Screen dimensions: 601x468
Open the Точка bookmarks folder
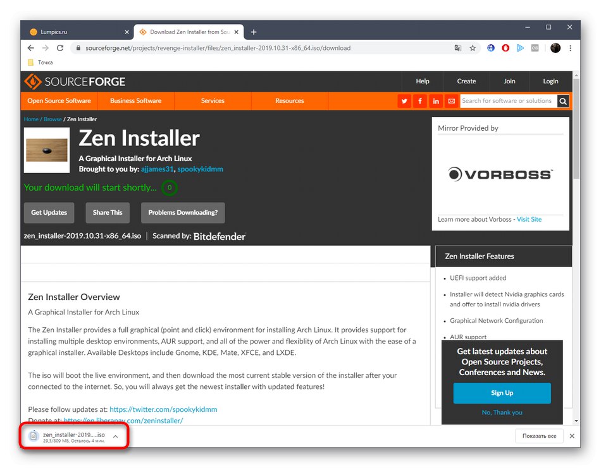(x=40, y=63)
